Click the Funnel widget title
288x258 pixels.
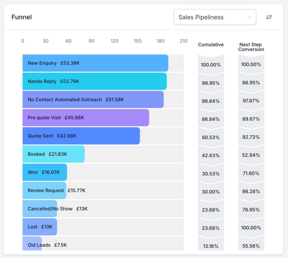tap(22, 17)
